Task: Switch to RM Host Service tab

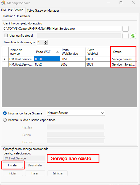Action: (x=12, y=10)
